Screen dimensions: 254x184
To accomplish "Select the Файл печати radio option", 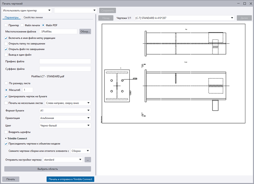I will click(x=22, y=25).
